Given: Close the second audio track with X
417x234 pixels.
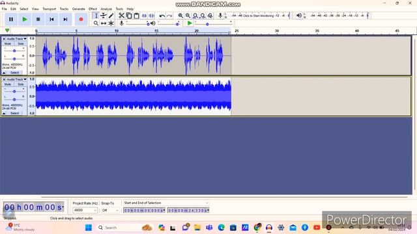Looking at the screenshot, I should click(x=4, y=79).
